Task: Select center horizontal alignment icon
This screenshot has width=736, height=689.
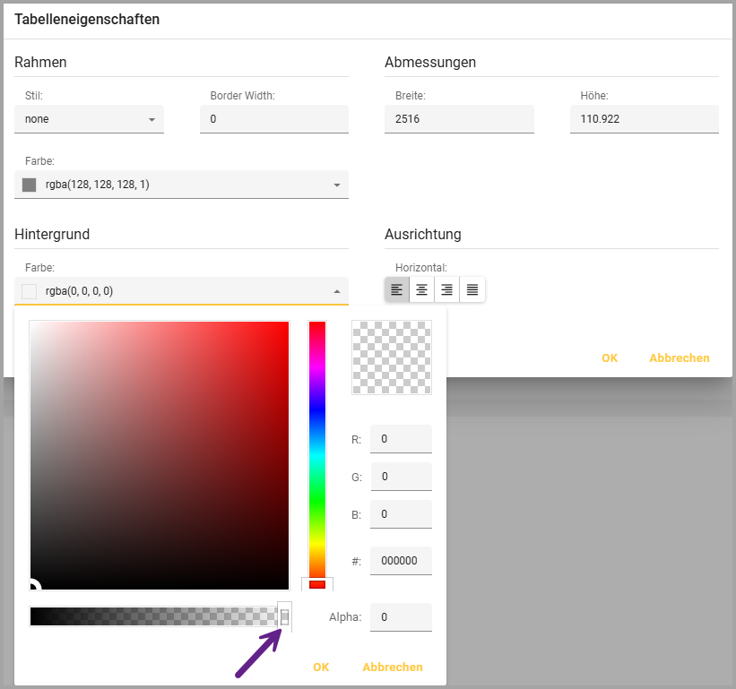Action: (421, 289)
